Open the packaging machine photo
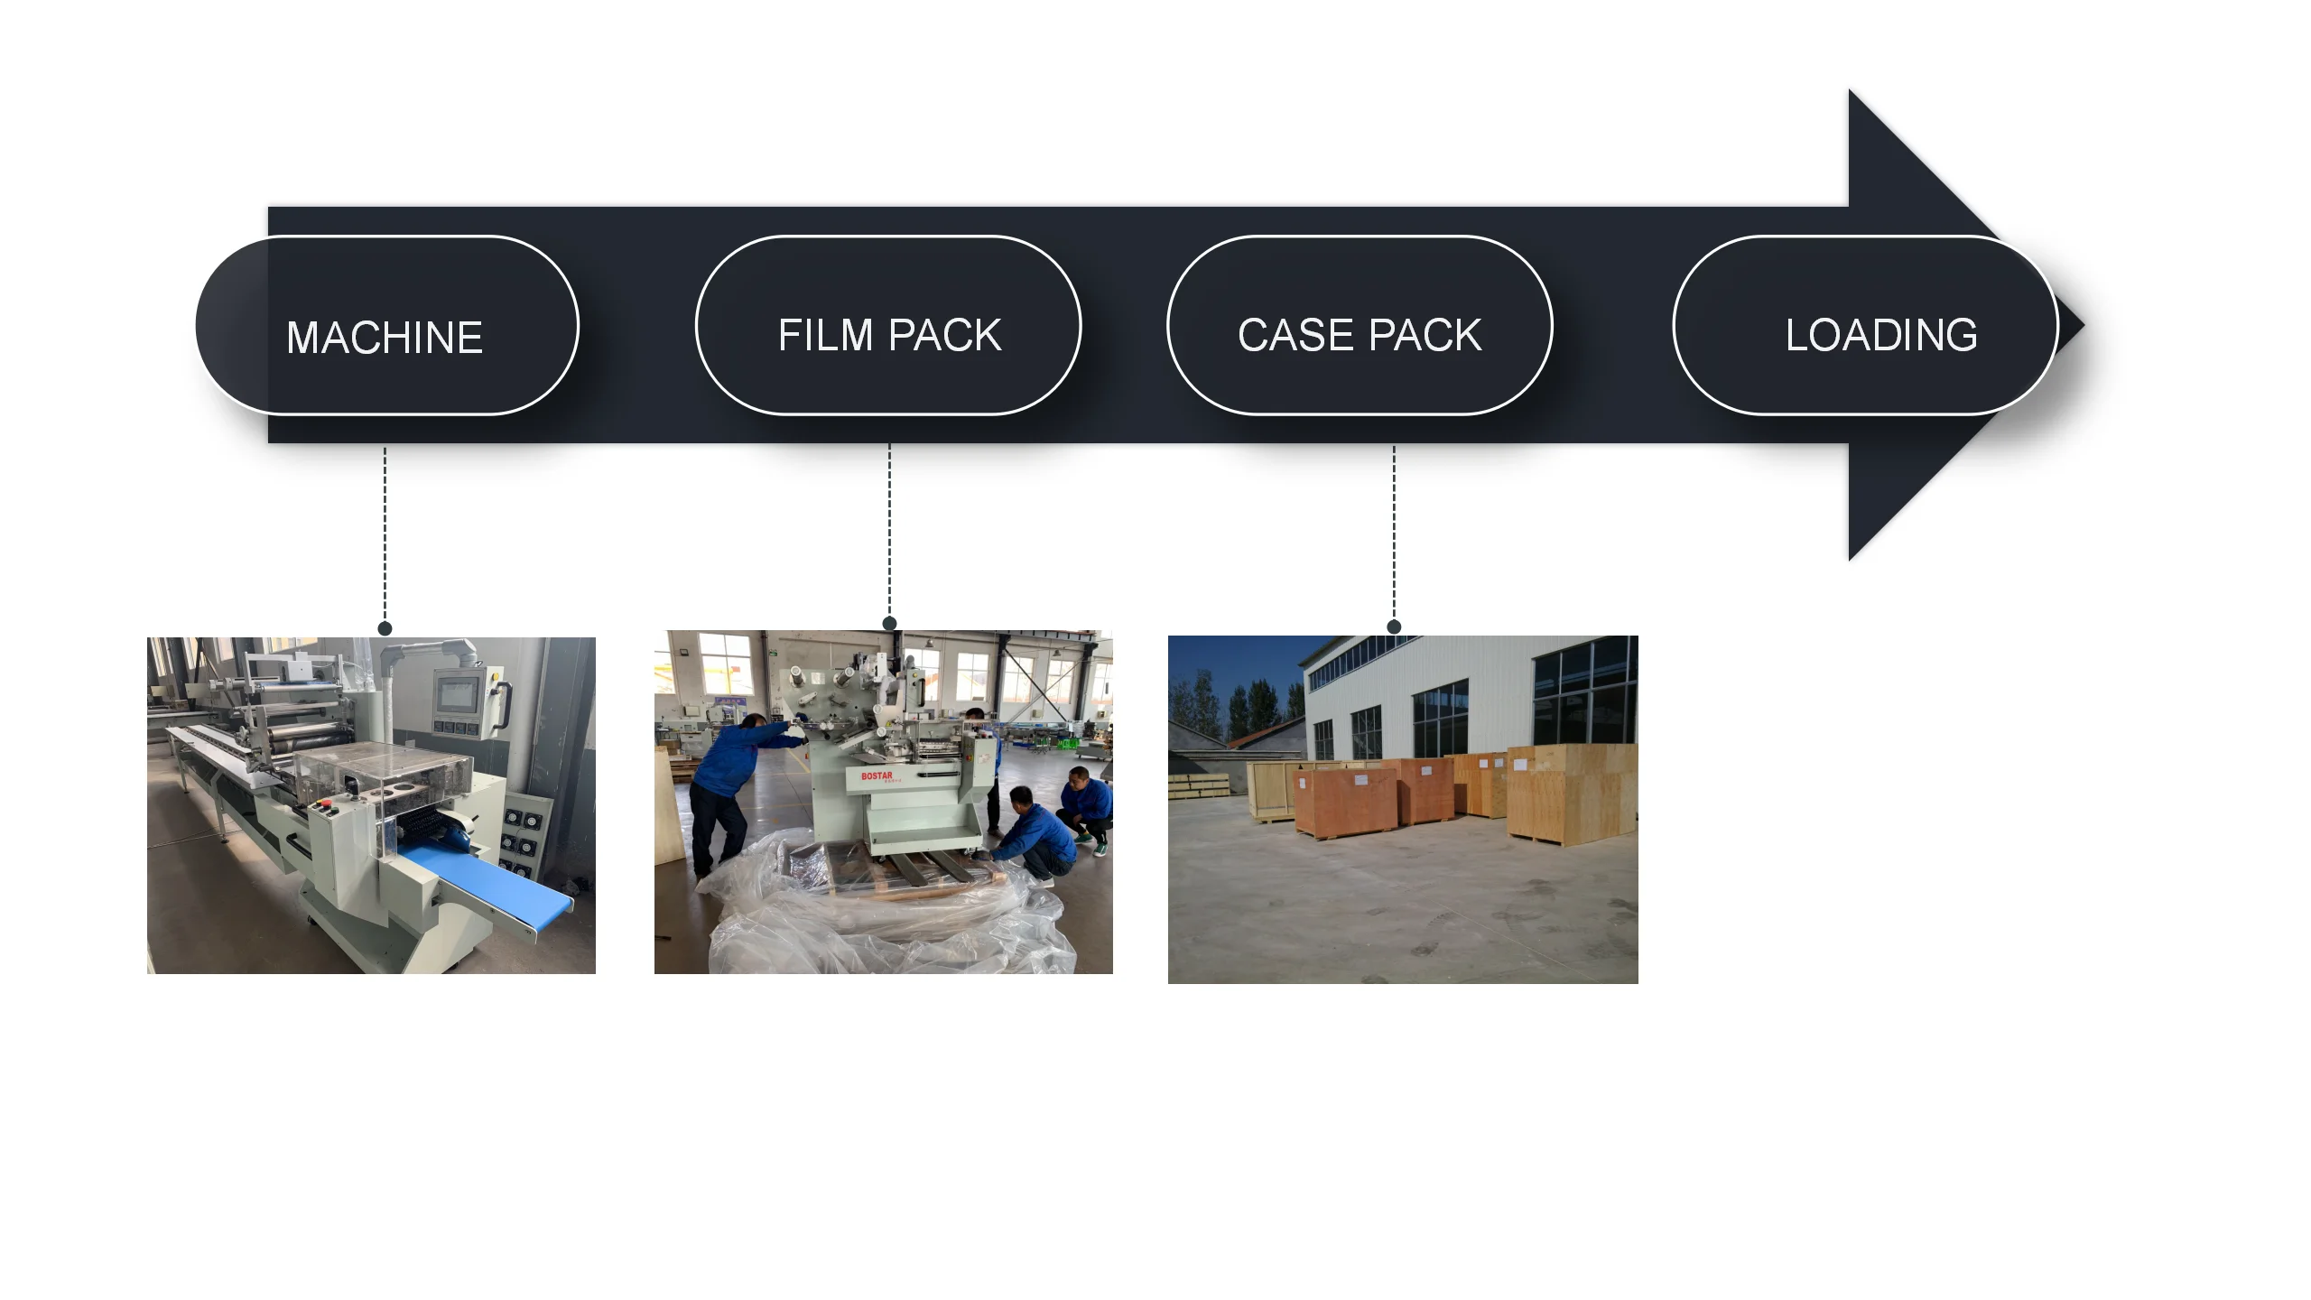 (371, 805)
